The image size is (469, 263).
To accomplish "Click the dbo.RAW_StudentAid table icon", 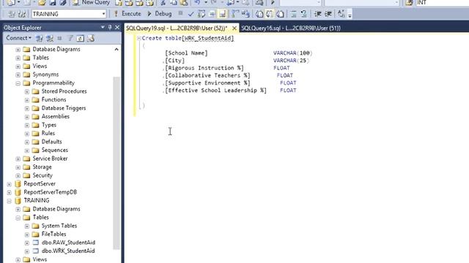I will 36,243.
